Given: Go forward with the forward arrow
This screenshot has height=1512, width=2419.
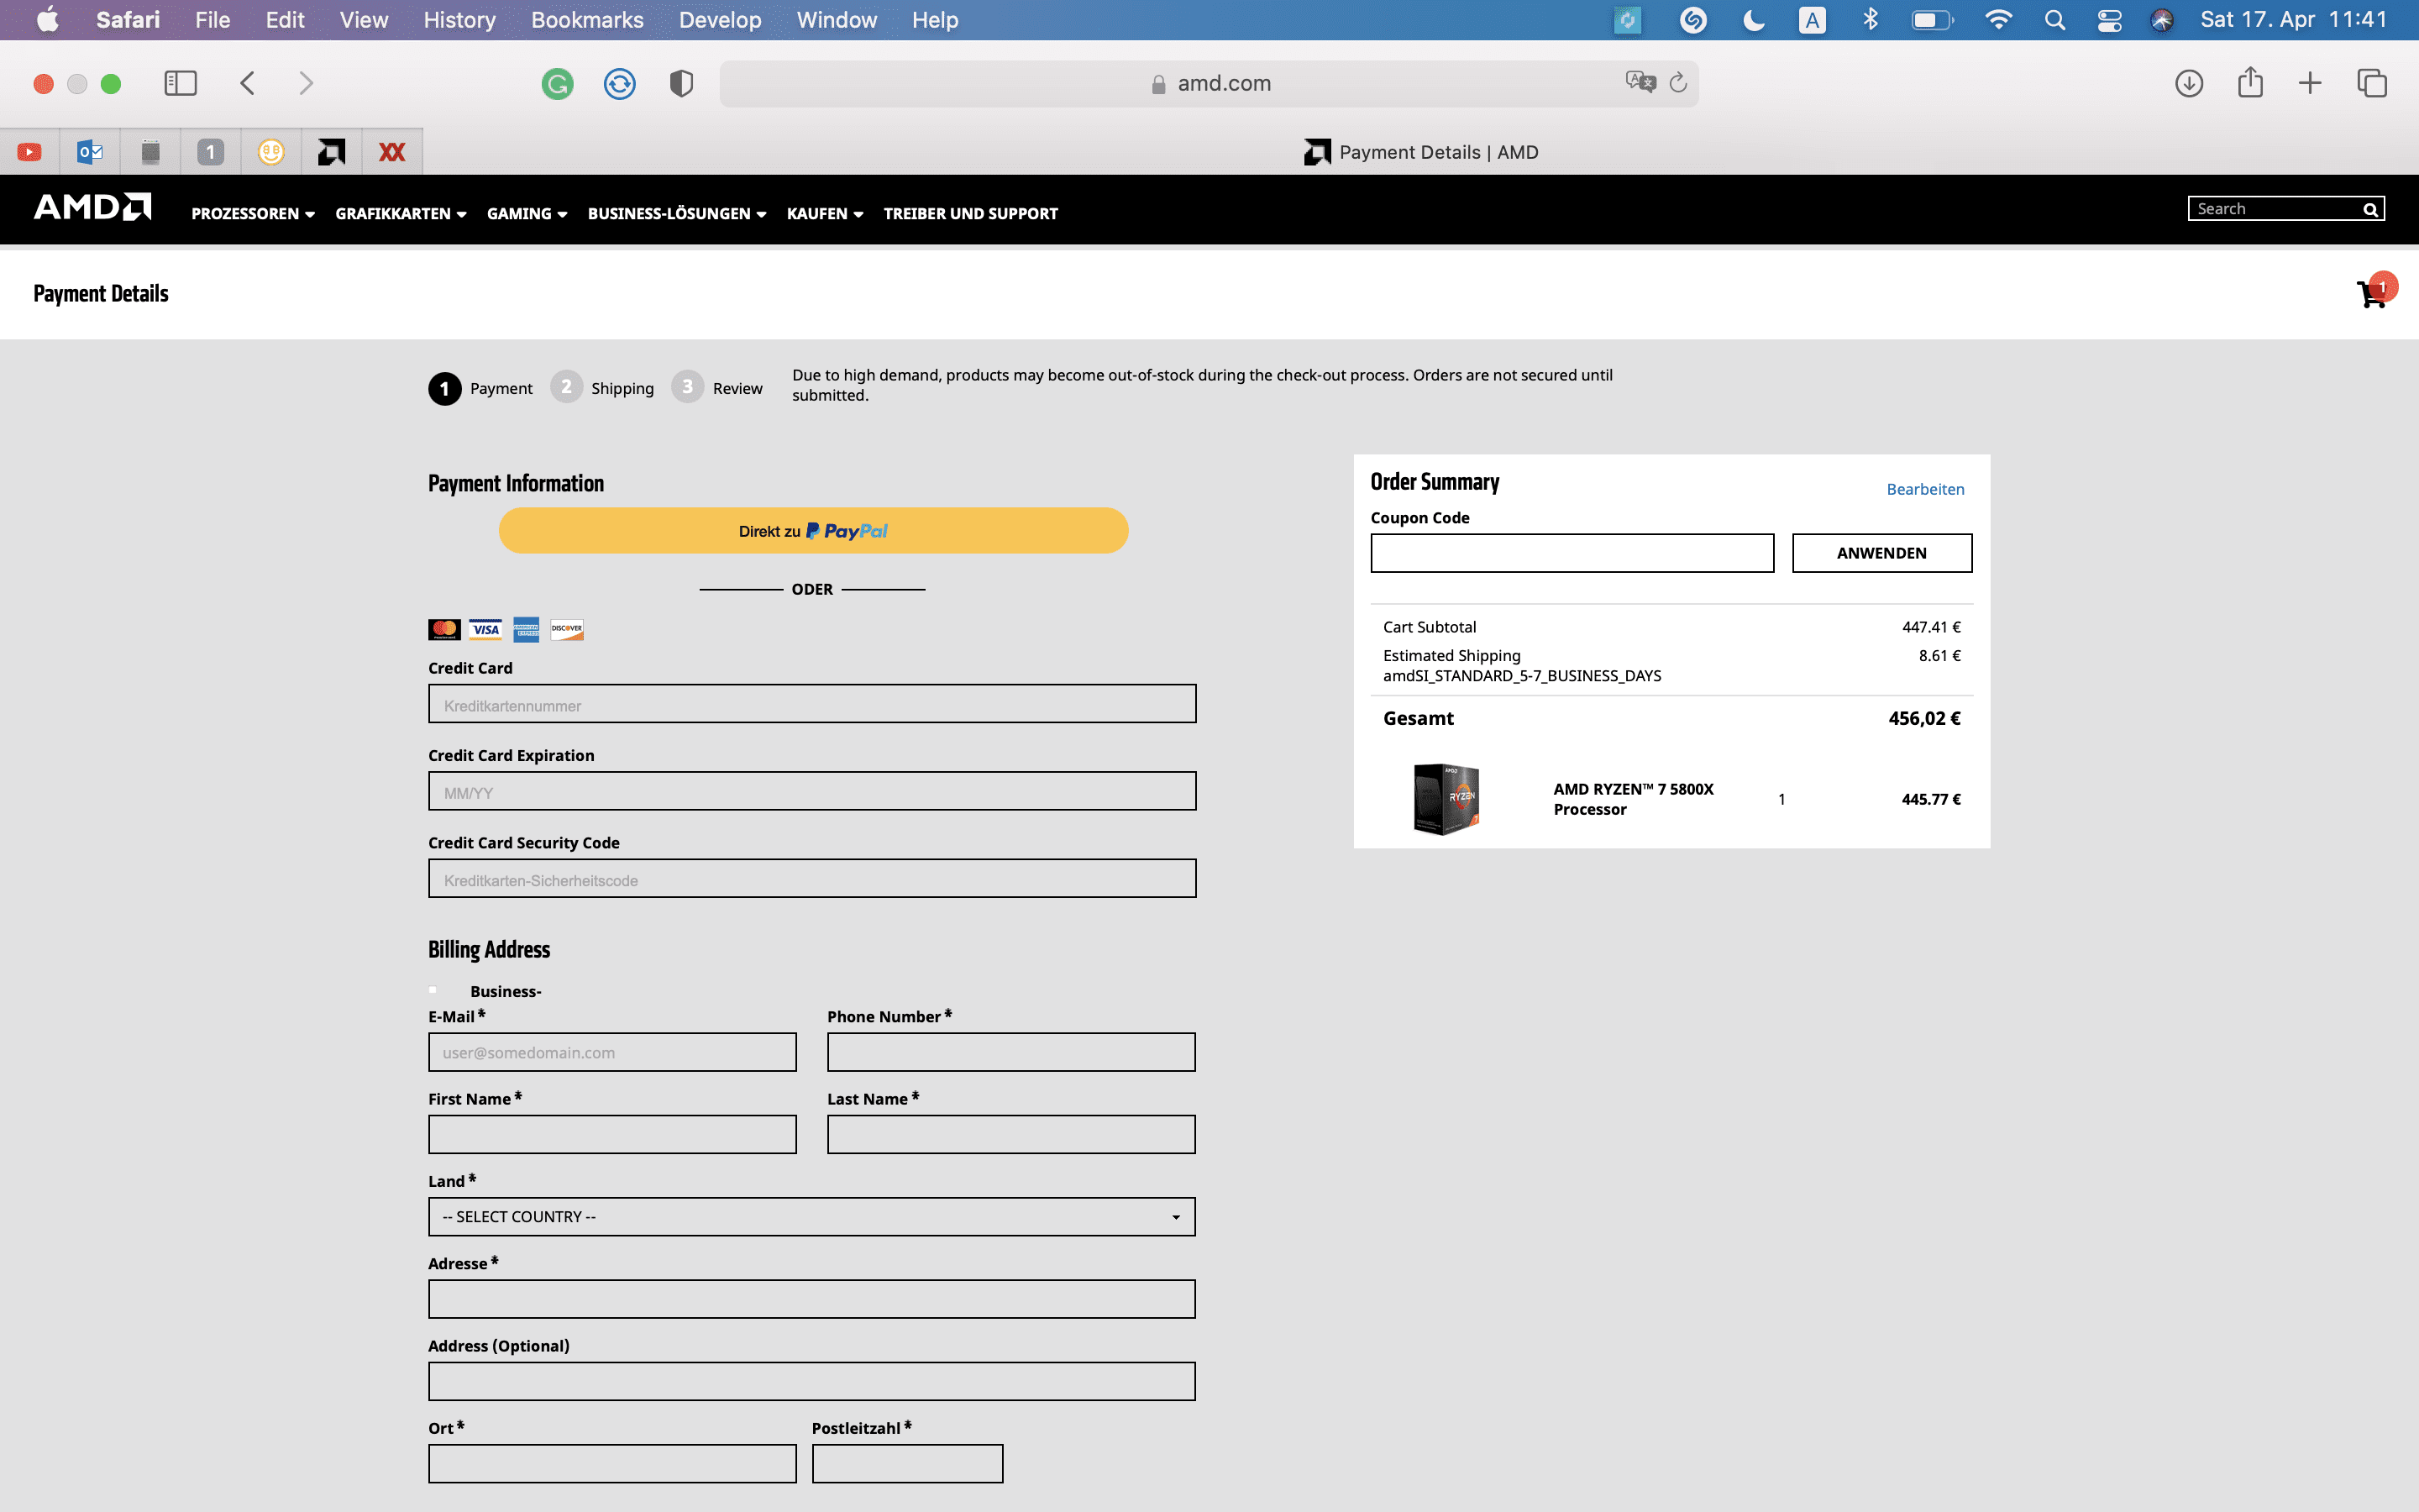Looking at the screenshot, I should [x=306, y=83].
